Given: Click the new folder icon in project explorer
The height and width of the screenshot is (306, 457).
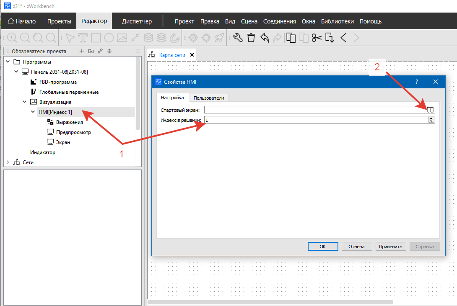Looking at the screenshot, I should pos(91,51).
